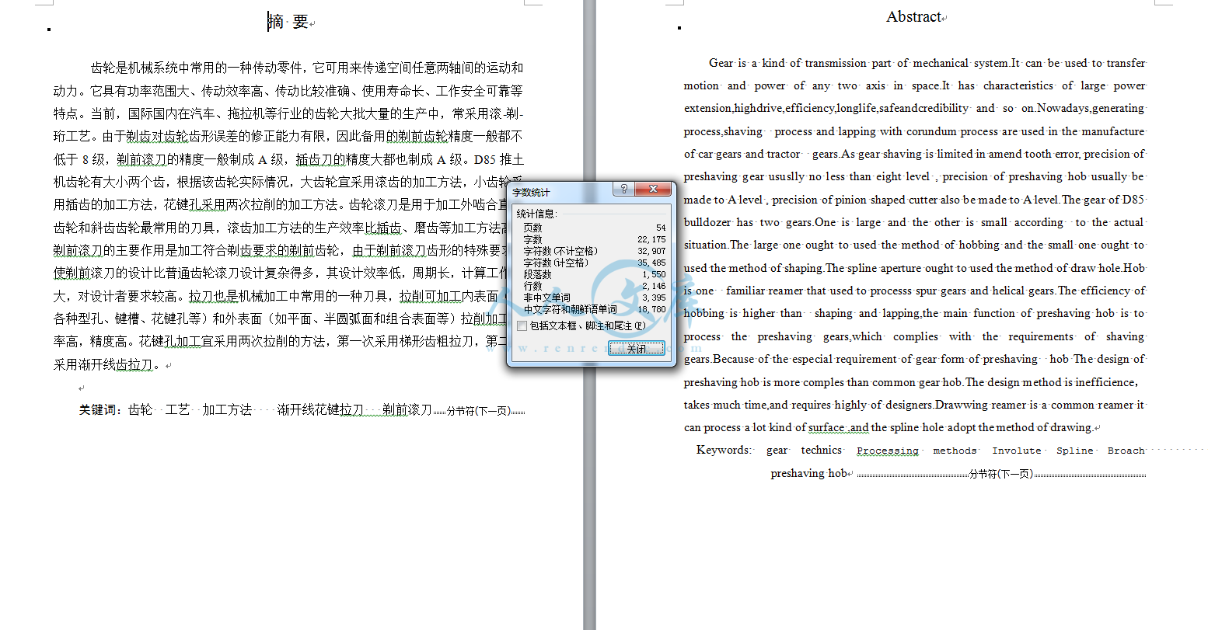Click the 段落数 value 1,550
1208x630 pixels.
click(654, 274)
